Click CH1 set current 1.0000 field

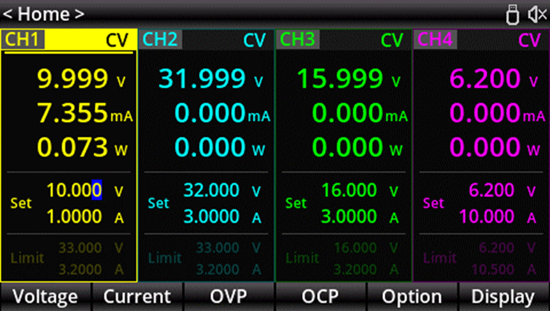point(74,216)
